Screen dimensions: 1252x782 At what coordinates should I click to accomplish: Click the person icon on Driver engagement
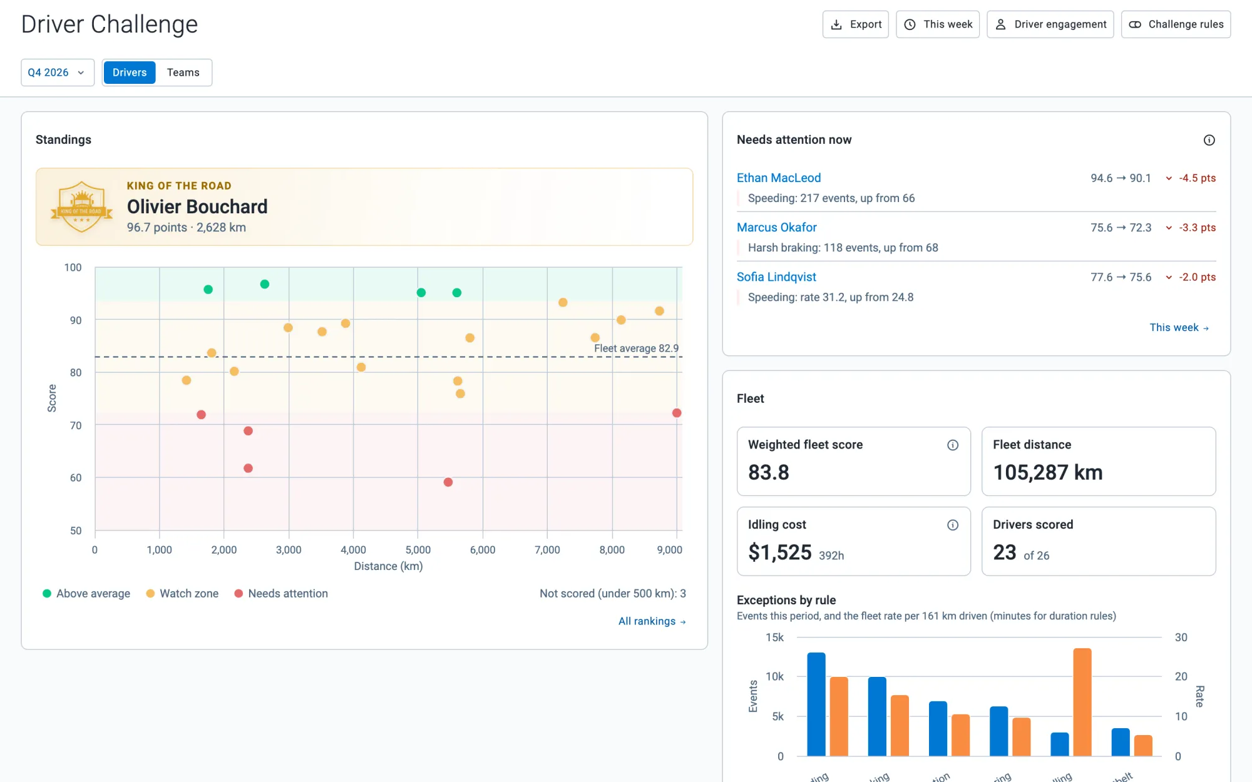coord(1001,24)
